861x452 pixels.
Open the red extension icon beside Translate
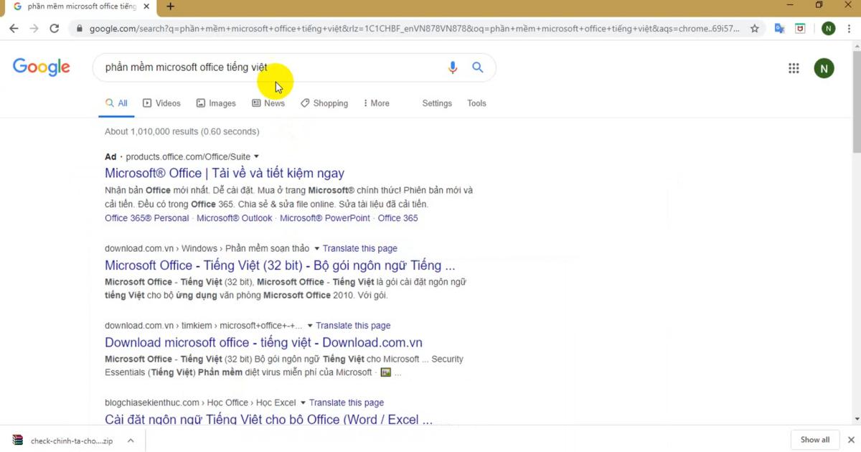coord(800,29)
